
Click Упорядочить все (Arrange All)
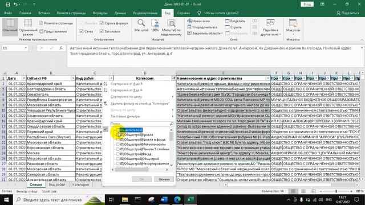click(x=202, y=27)
